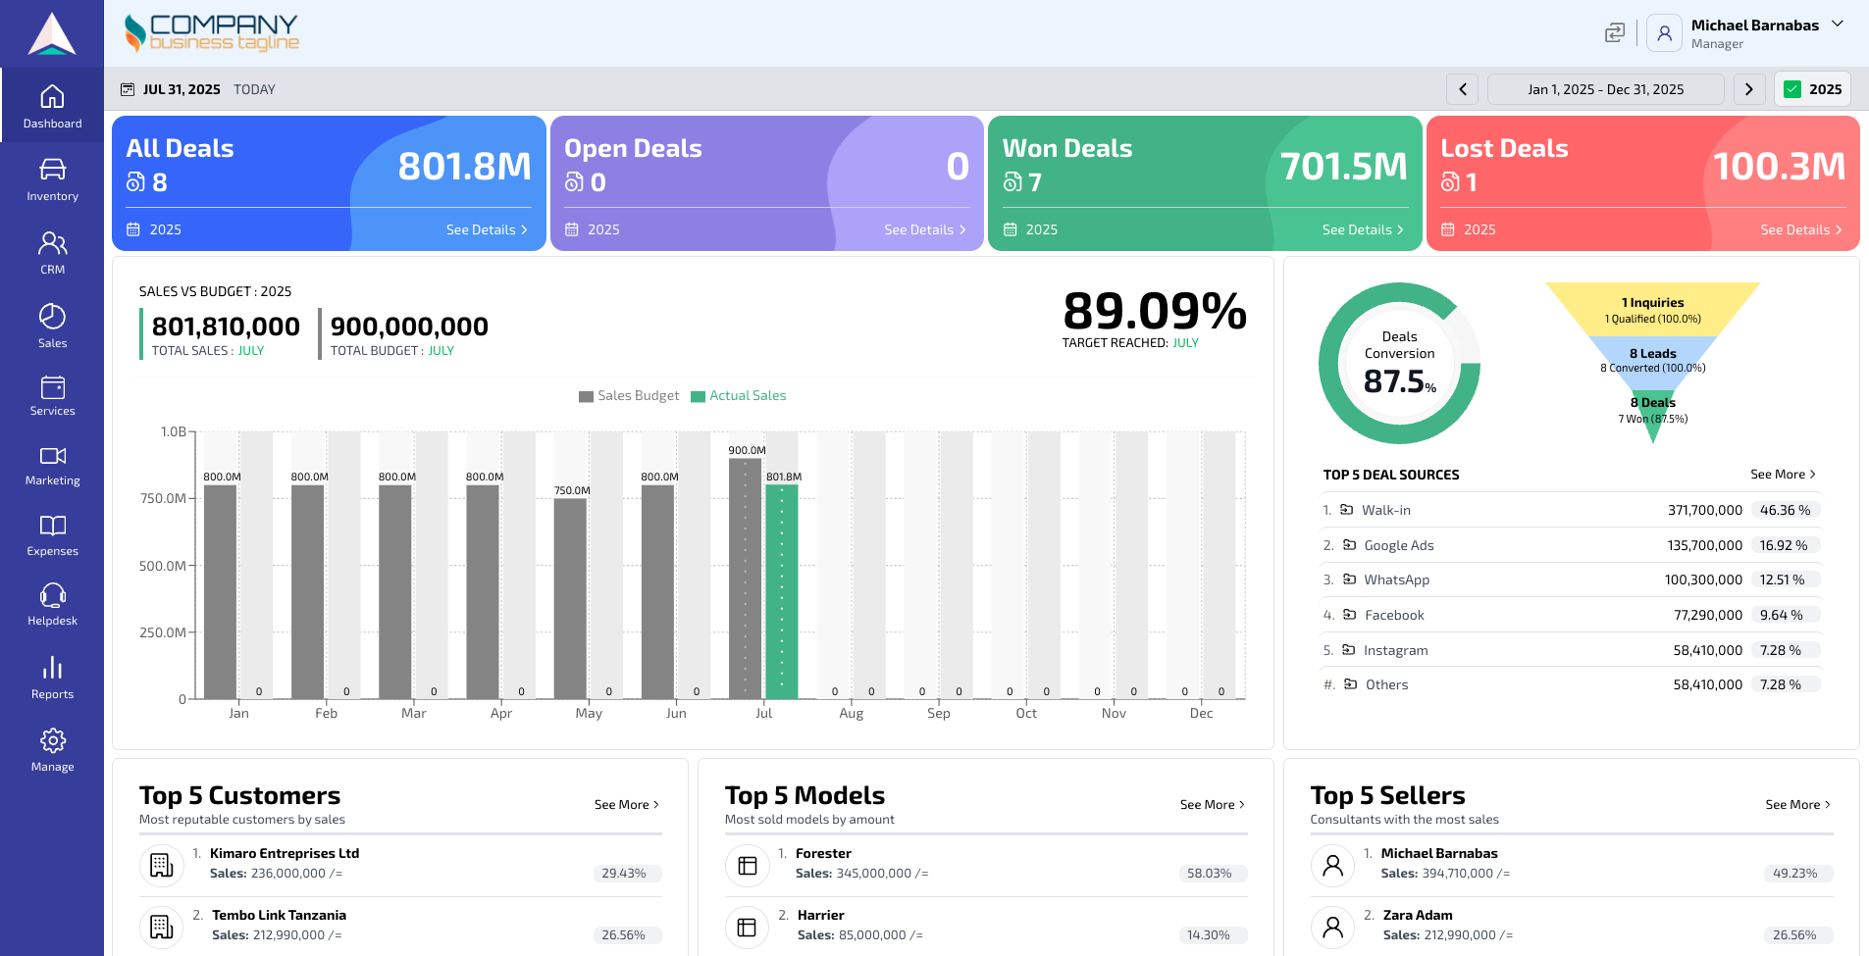Go to previous date range arrow
This screenshot has height=956, width=1869.
tap(1462, 89)
